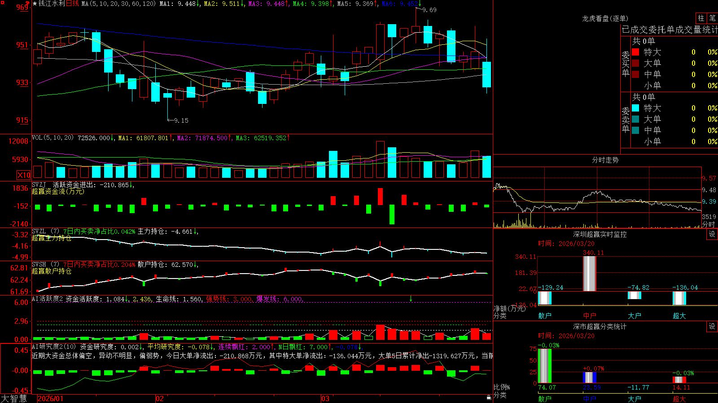718x403 pixels.
Task: Click the 2026/01 timeline date marker
Action: click(51, 399)
